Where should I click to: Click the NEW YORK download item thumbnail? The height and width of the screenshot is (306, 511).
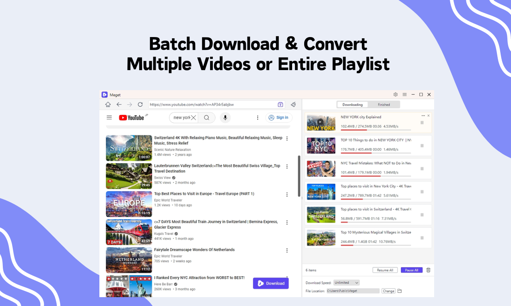(x=321, y=123)
